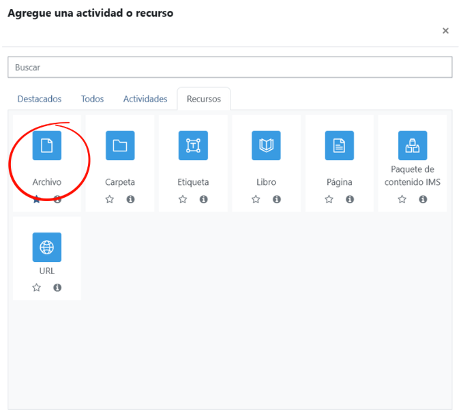Star the URL resource as favorite
The width and height of the screenshot is (461, 418).
click(x=36, y=288)
